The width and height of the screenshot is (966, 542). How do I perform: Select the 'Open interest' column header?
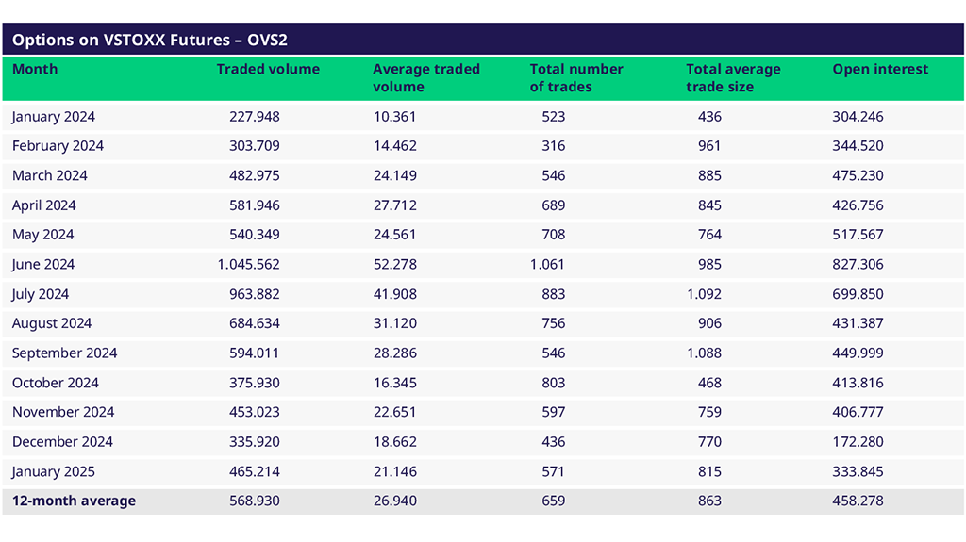tap(879, 70)
